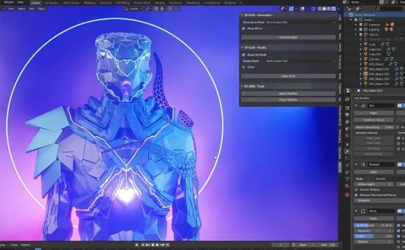Toggle the Allow Mirror checkbox

(243, 28)
